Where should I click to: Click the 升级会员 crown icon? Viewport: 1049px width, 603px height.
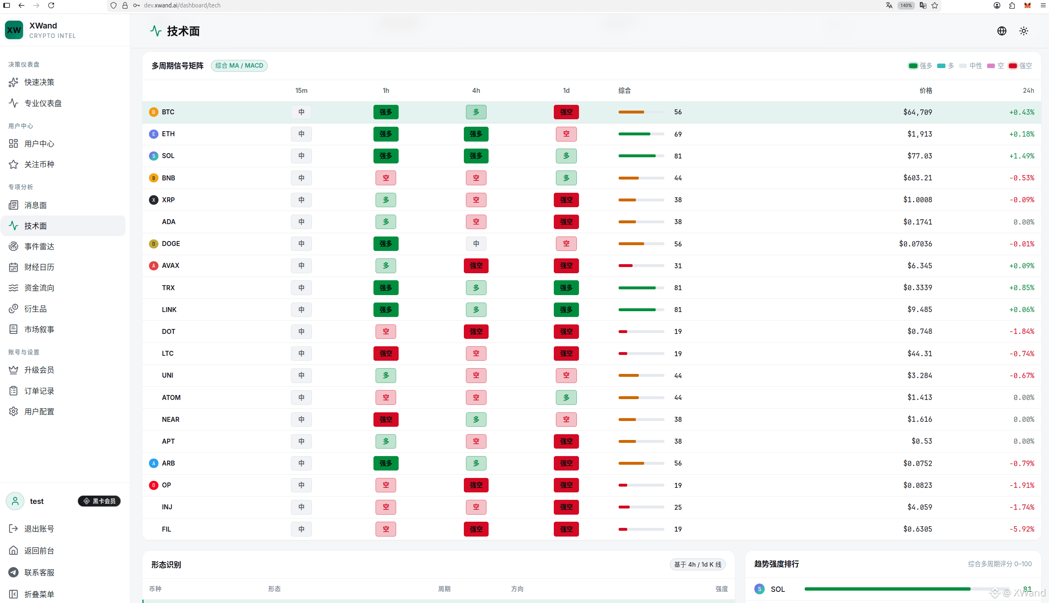coord(14,370)
